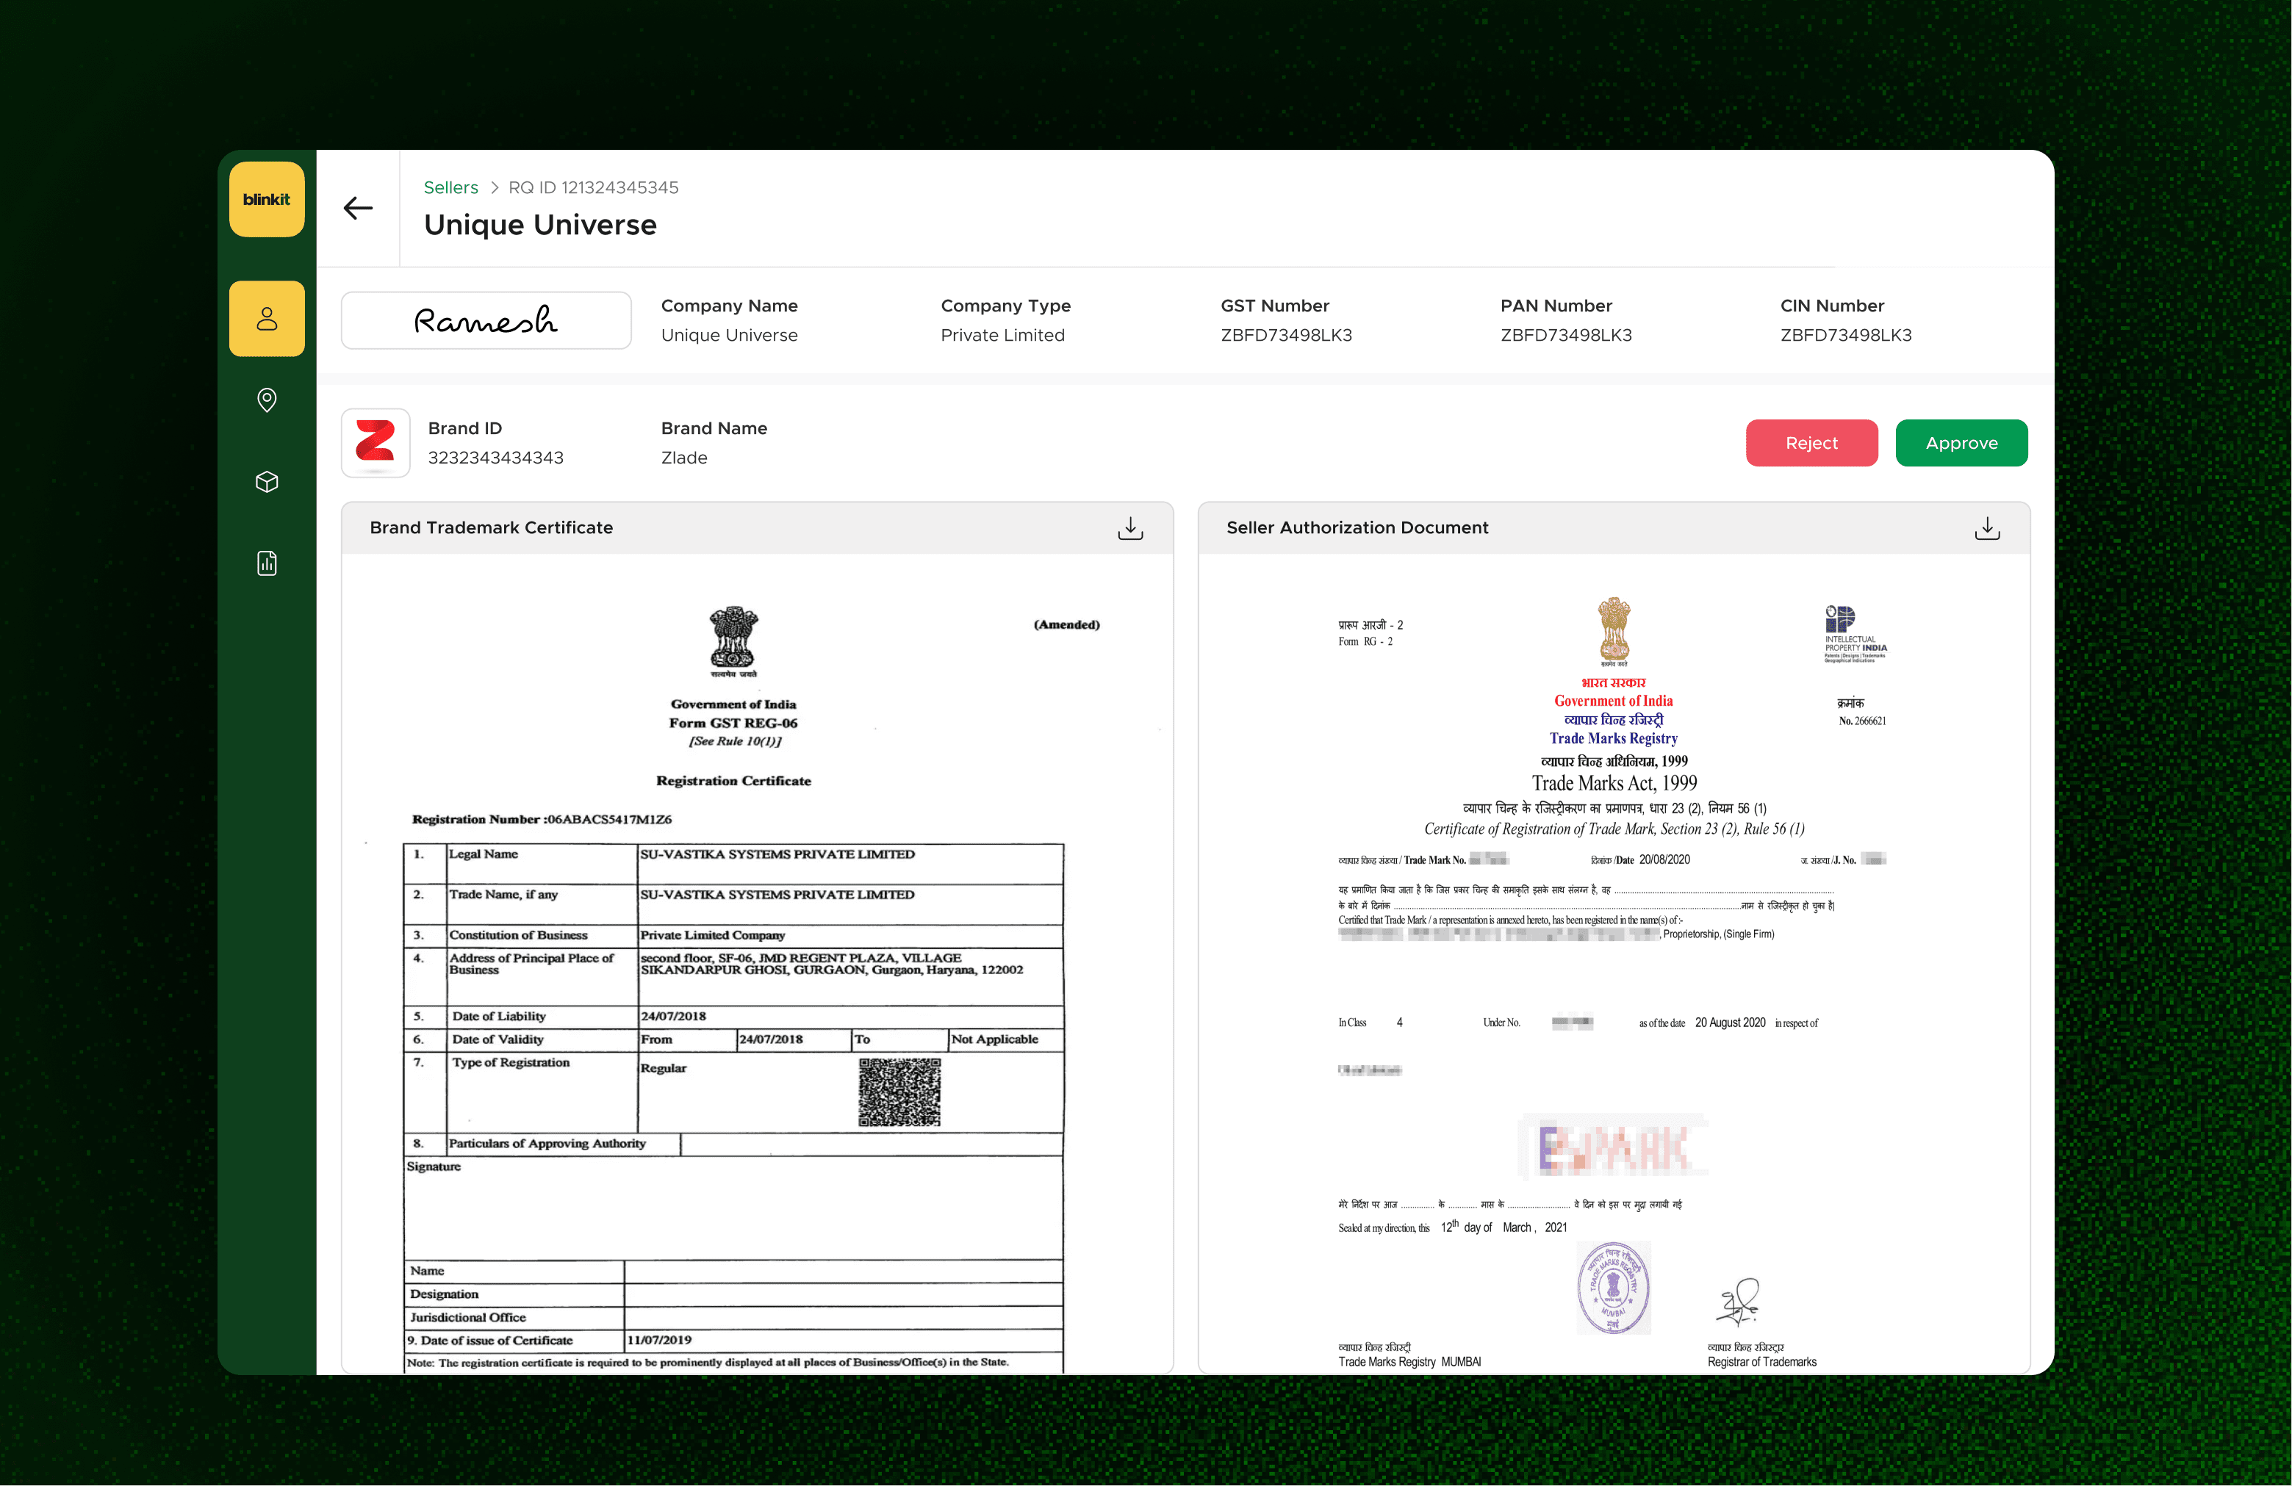Open the reports document sidebar icon
The height and width of the screenshot is (1486, 2292).
[267, 563]
